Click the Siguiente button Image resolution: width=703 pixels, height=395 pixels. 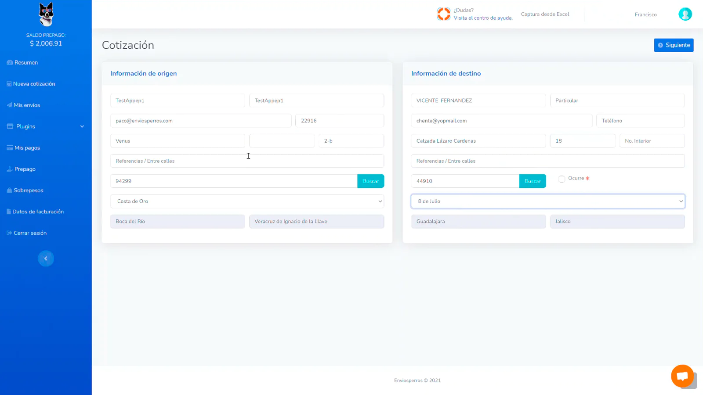(673, 45)
